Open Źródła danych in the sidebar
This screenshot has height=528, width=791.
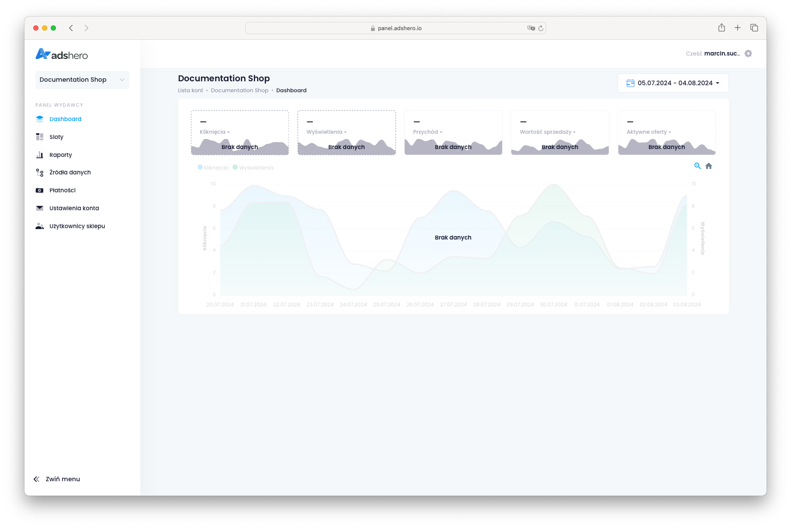[70, 173]
